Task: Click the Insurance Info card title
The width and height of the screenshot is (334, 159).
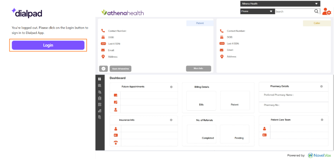Action: (127, 120)
